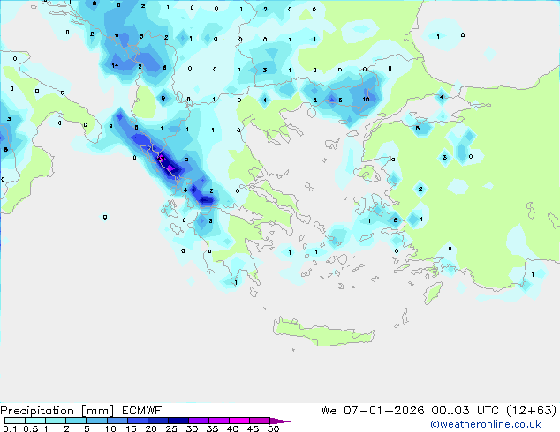Click the 45–50 mm legend color swatch
The width and height of the screenshot is (560, 432).
click(260, 421)
